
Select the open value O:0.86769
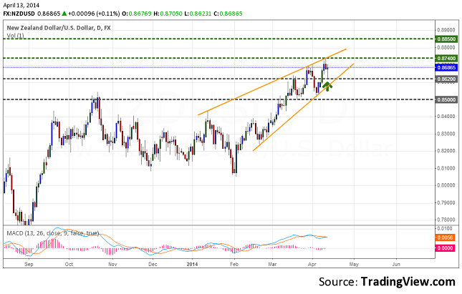137,14
